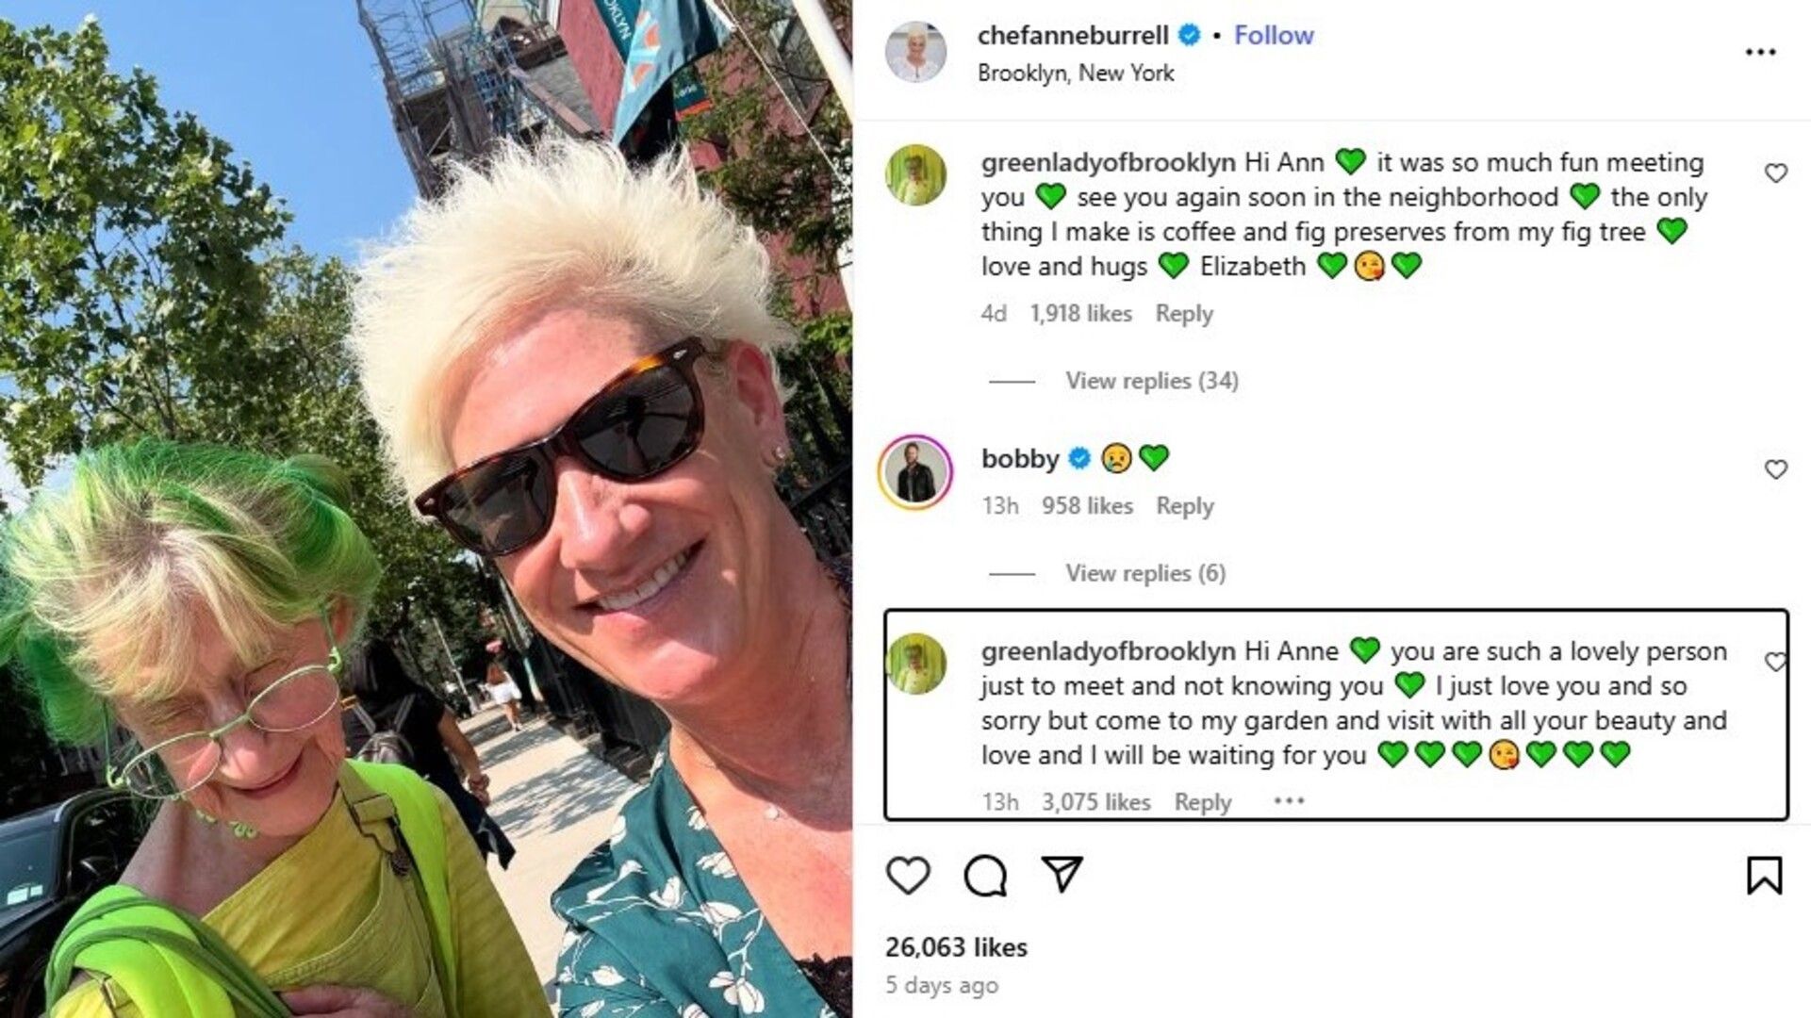This screenshot has width=1811, height=1018.
Task: Open the Brooklyn, New York location
Action: coord(1076,73)
